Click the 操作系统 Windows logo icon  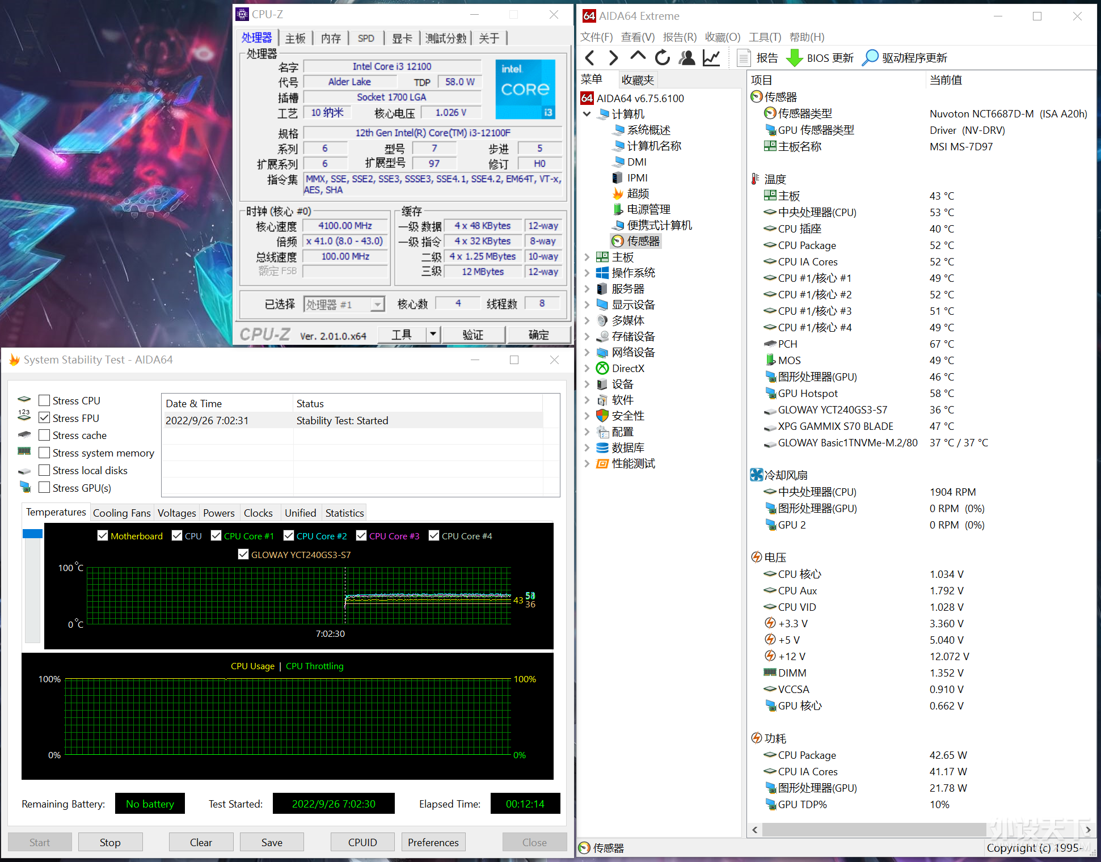click(602, 273)
